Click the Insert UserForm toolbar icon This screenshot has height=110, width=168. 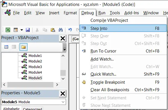[16, 30]
